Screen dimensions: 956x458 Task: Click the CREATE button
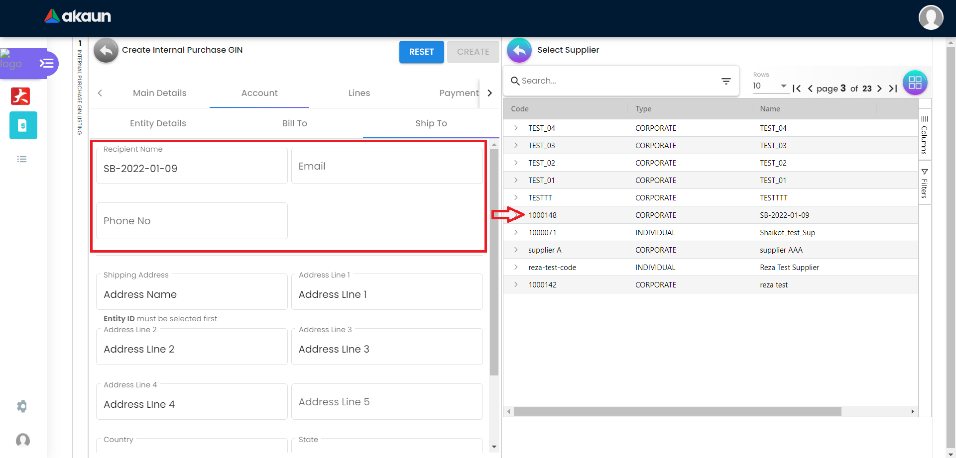coord(473,52)
